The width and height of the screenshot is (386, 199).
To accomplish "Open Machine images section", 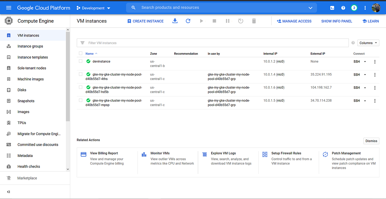I will [x=33, y=79].
